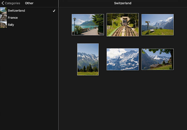Click the Switzerland album thumbnail icon in sidebar

coord(4,11)
